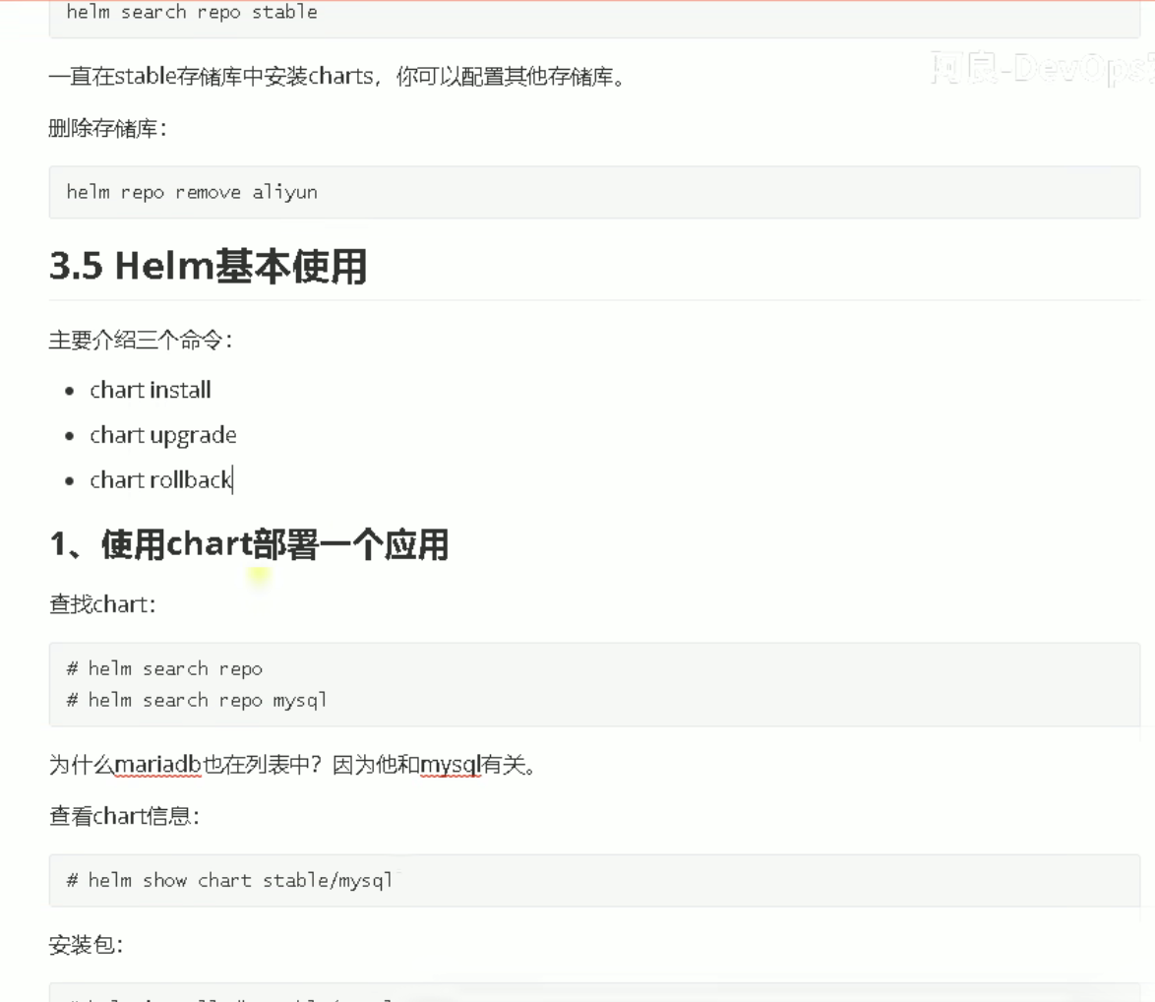Click the 查看chart信息 label text
The width and height of the screenshot is (1155, 1002).
tap(124, 817)
